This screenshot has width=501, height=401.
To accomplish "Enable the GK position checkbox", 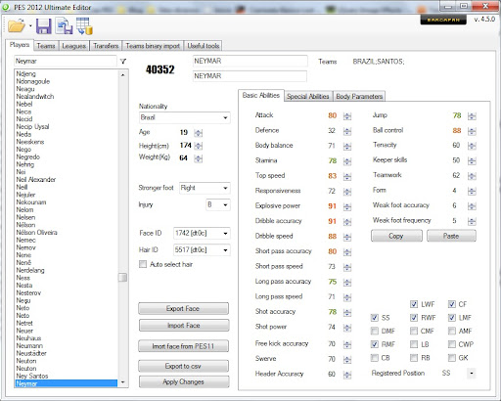I will pyautogui.click(x=451, y=358).
